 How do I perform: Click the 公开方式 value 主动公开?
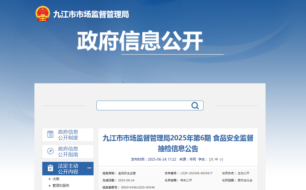pyautogui.click(x=243, y=173)
